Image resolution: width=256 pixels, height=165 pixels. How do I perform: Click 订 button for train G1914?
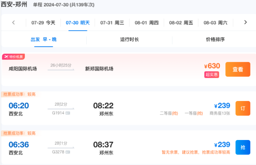coord(243,108)
